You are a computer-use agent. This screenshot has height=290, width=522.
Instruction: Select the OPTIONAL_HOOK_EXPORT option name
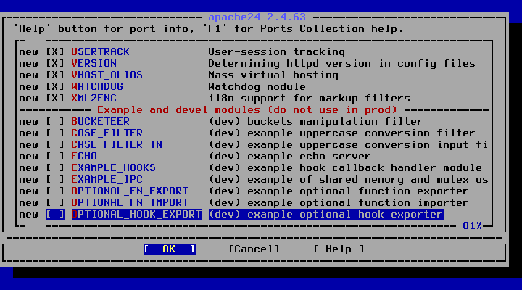click(136, 215)
